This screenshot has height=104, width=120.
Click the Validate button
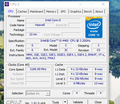coord(78,102)
